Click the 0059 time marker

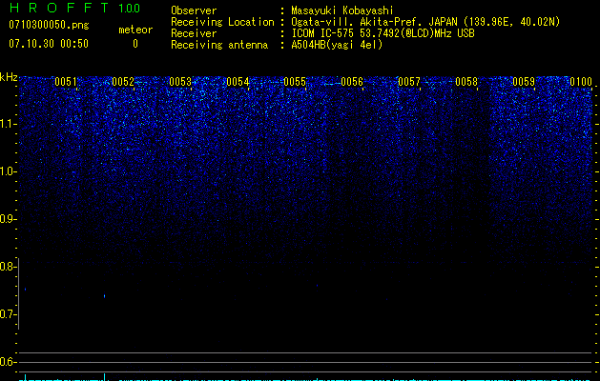tap(524, 82)
